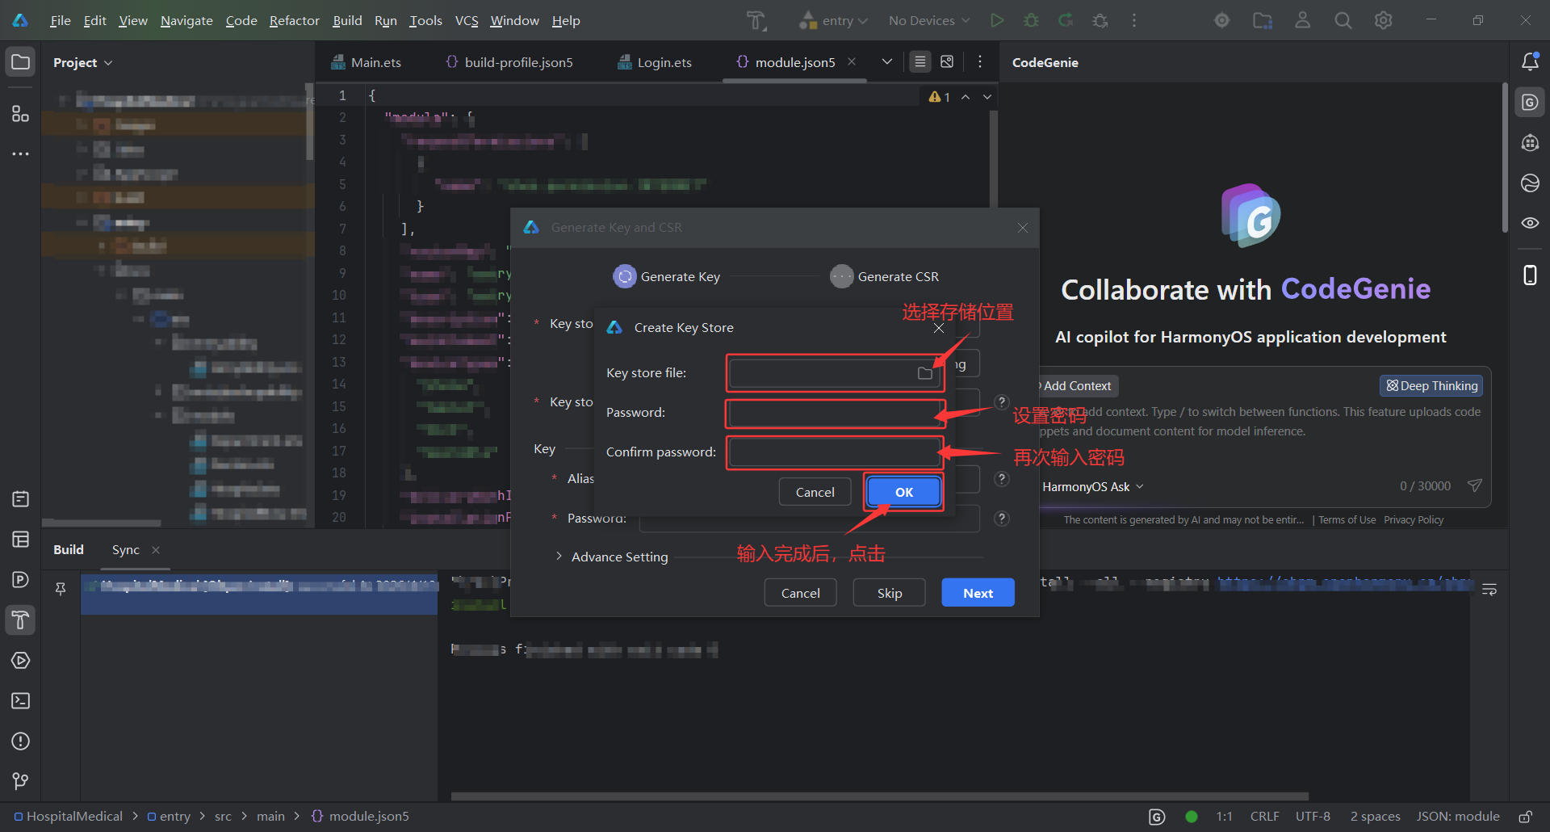Open the Terminal tool window icon

click(x=20, y=700)
